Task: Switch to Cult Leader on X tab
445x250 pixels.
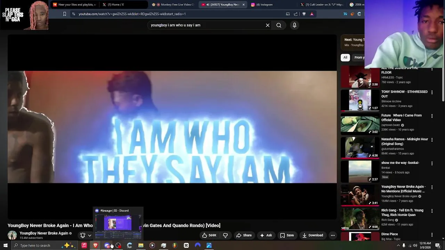Action: point(322,5)
